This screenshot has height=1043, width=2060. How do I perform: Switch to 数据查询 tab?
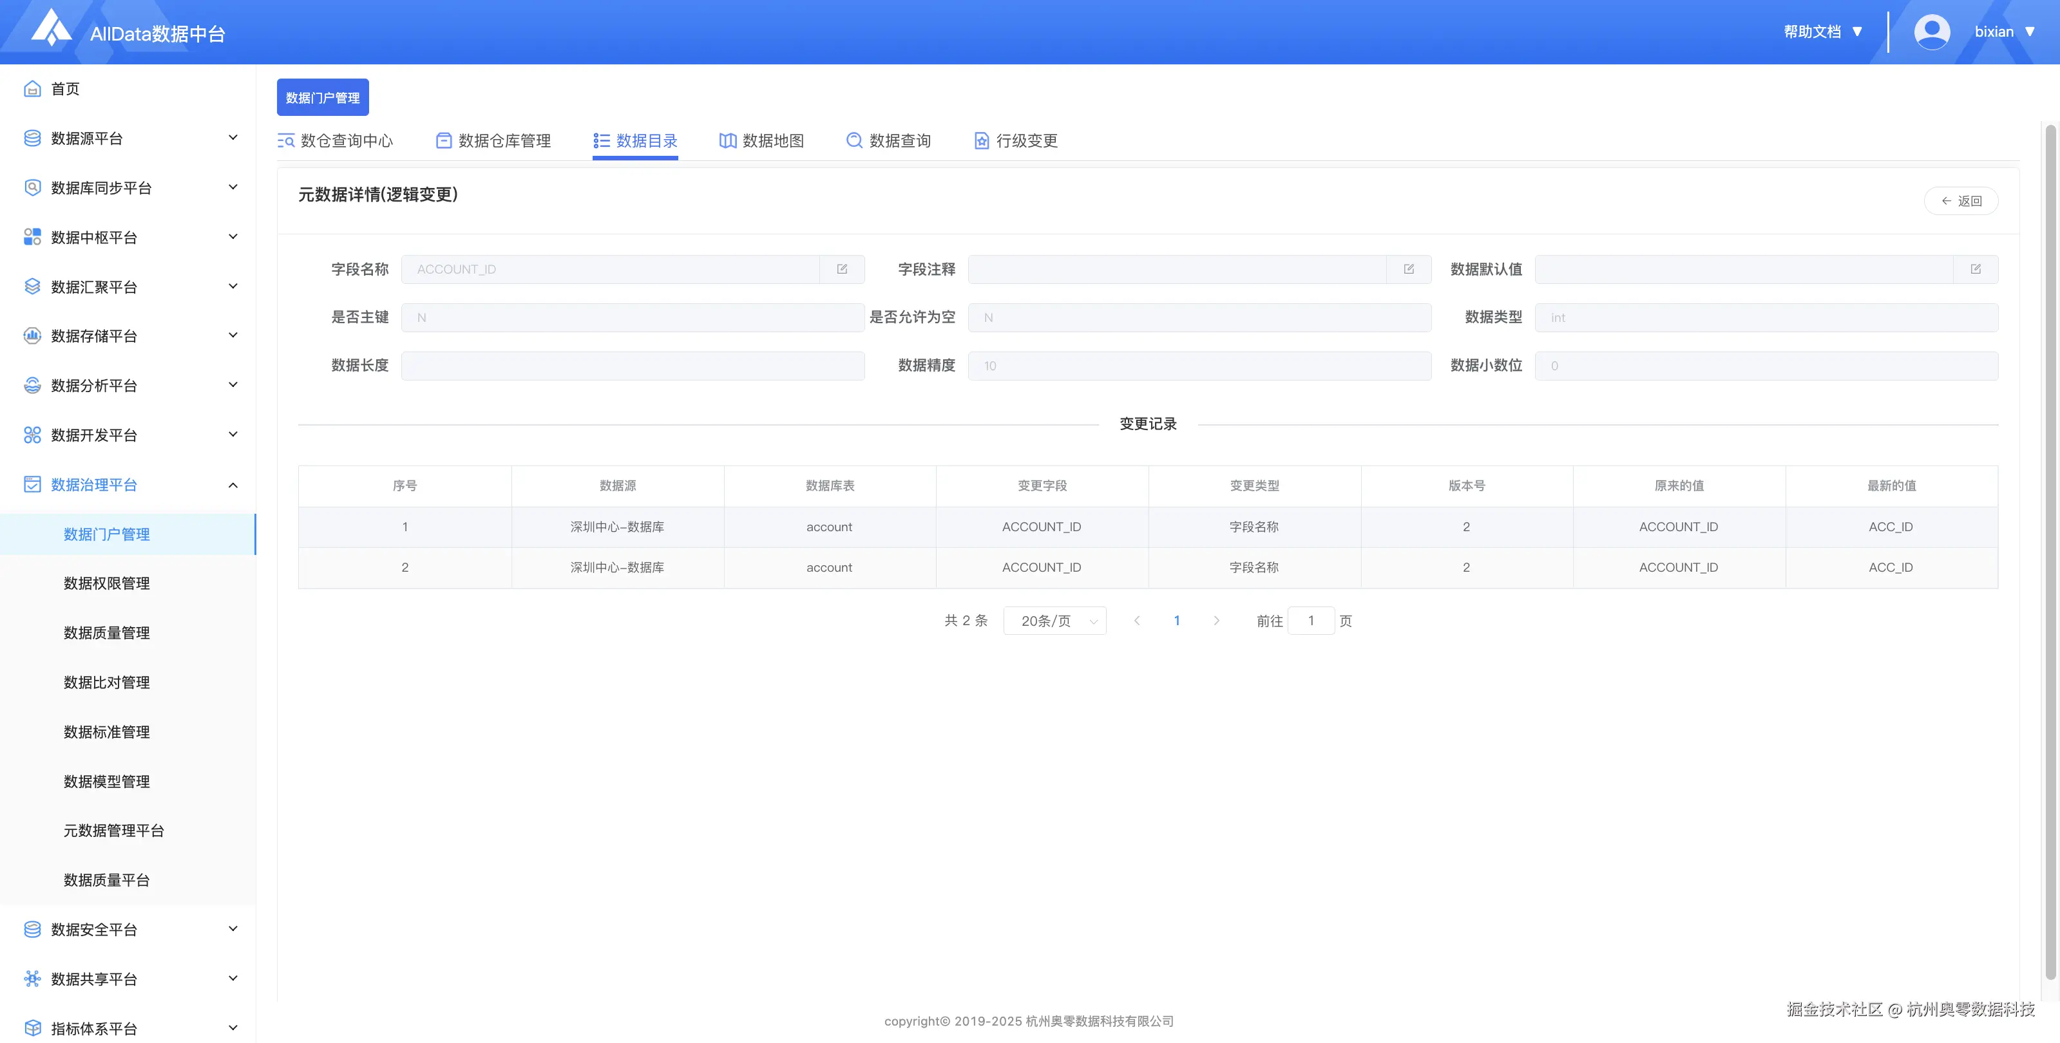[888, 140]
